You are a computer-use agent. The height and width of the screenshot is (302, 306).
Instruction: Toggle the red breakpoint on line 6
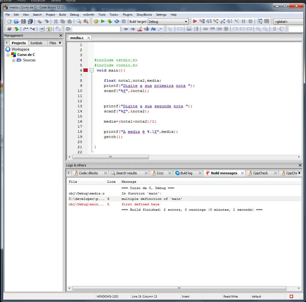point(86,70)
